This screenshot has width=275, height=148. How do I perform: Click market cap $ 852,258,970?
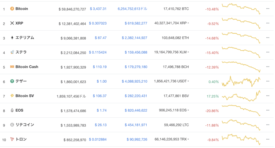click(75, 140)
